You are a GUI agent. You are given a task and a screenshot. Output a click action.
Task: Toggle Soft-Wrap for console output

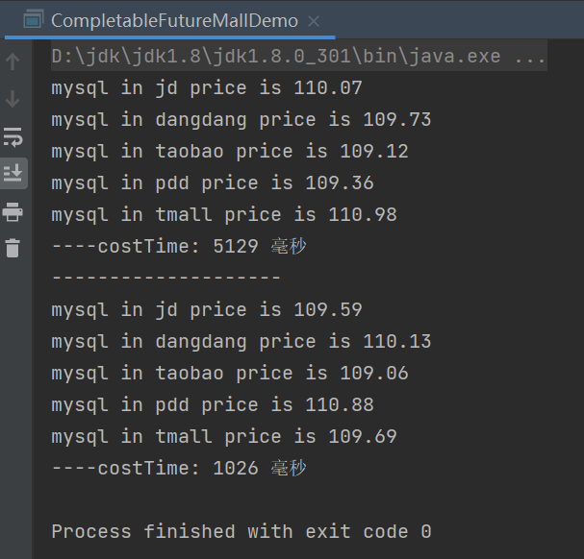pos(13,135)
